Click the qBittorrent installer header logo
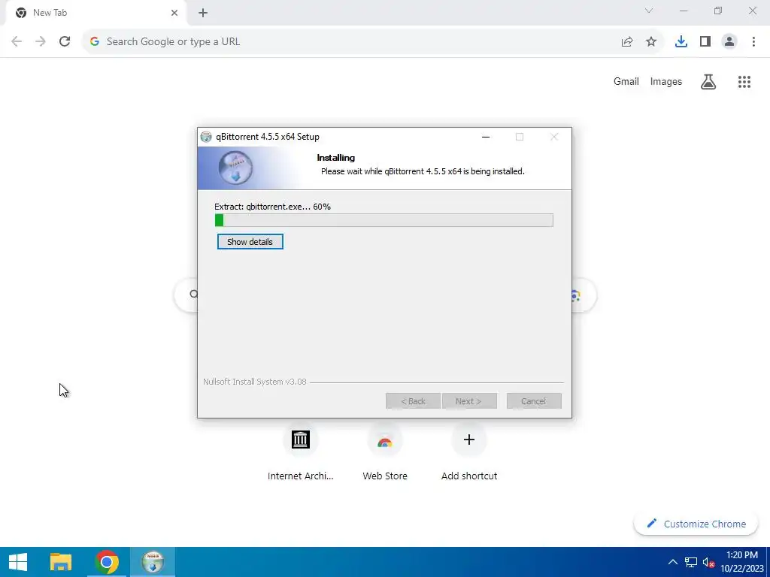Image resolution: width=770 pixels, height=577 pixels. pos(235,168)
